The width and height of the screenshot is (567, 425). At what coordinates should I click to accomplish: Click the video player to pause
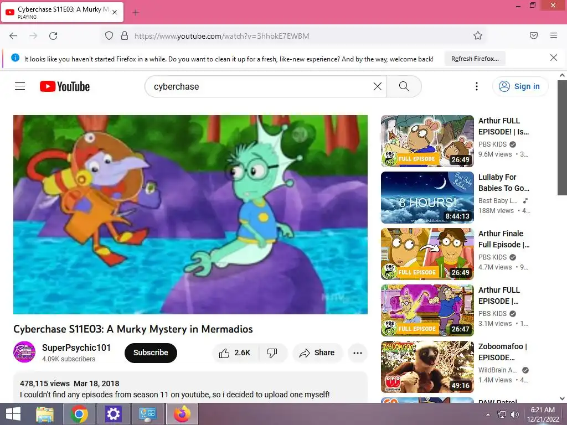coord(190,215)
